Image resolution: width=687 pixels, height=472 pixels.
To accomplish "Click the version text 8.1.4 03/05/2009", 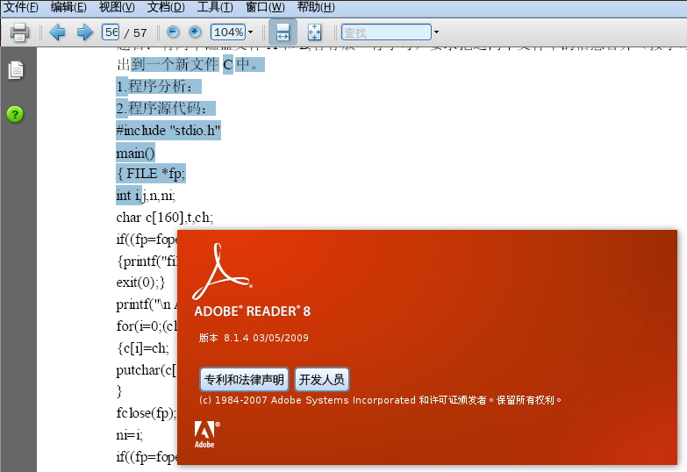I will click(254, 338).
